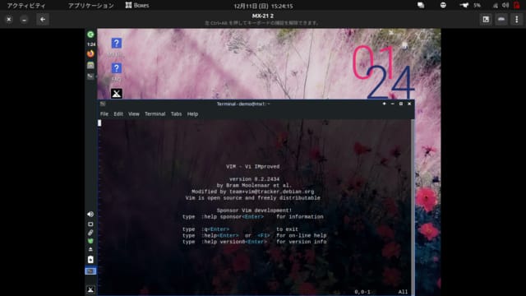Click the terminal window stick/plus button
Image resolution: width=526 pixels, height=296 pixels.
[x=384, y=104]
